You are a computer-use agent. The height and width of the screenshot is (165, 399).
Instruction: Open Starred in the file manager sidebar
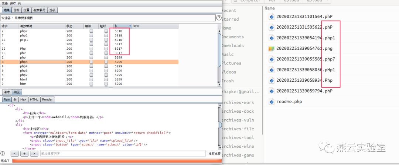(x=230, y=19)
